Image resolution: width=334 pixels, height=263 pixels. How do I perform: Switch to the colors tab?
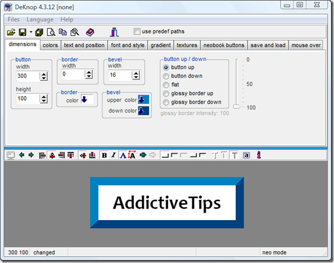coord(50,45)
